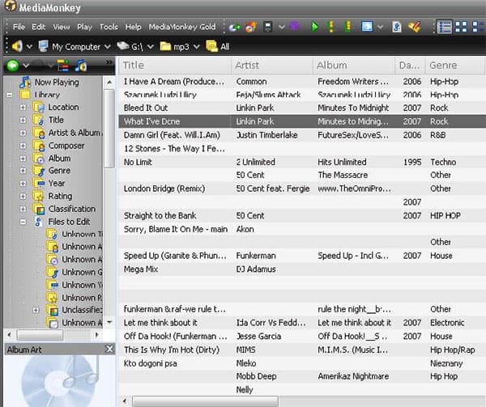Expand the mp3 folder path dropdown
The image size is (486, 407).
pyautogui.click(x=196, y=47)
